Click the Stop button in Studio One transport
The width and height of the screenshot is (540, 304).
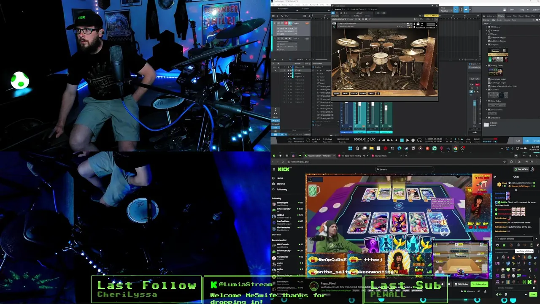pos(402,140)
